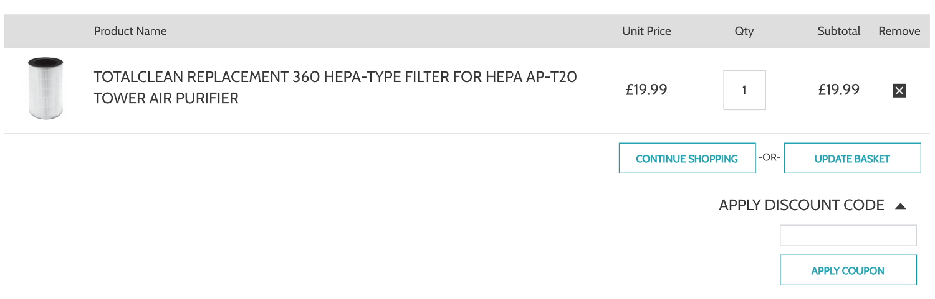The height and width of the screenshot is (299, 935).
Task: Collapse discount section using the triangle arrow
Action: pyautogui.click(x=900, y=206)
